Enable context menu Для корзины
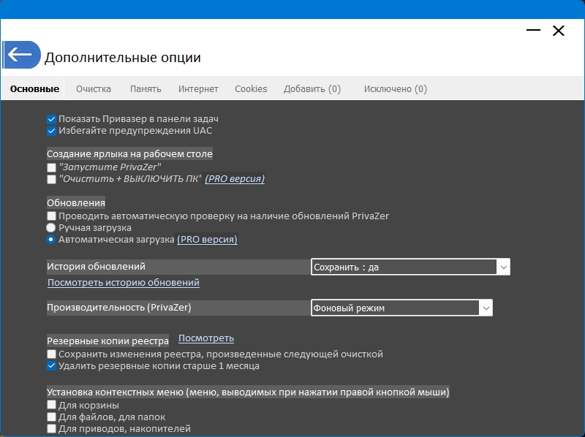 51,405
